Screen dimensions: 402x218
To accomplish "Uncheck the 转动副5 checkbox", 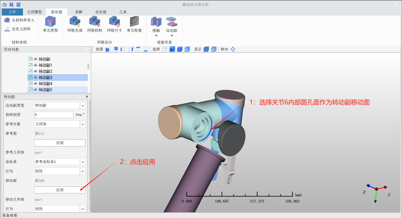I will coord(30,90).
